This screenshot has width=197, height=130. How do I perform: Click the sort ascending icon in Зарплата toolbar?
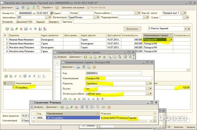point(40,29)
